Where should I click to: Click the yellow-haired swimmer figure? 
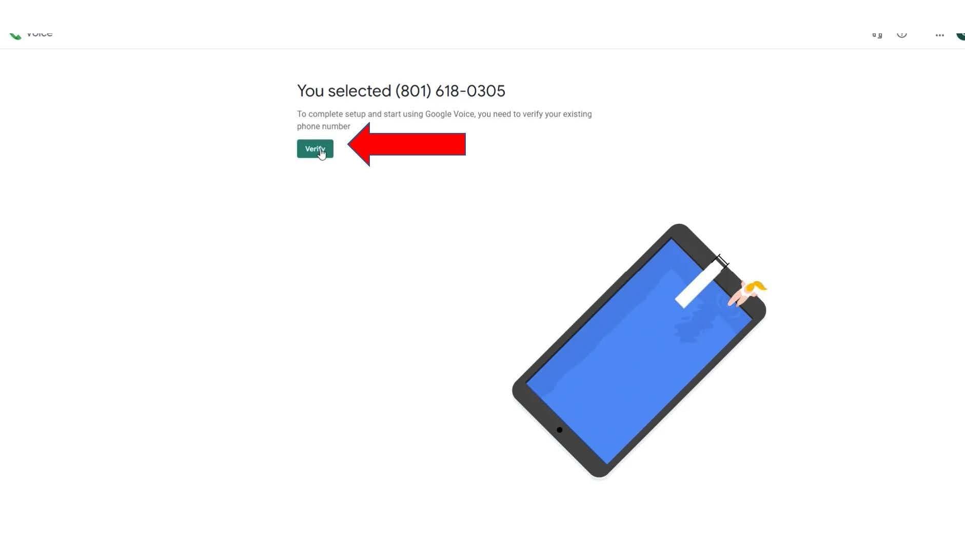coord(748,293)
